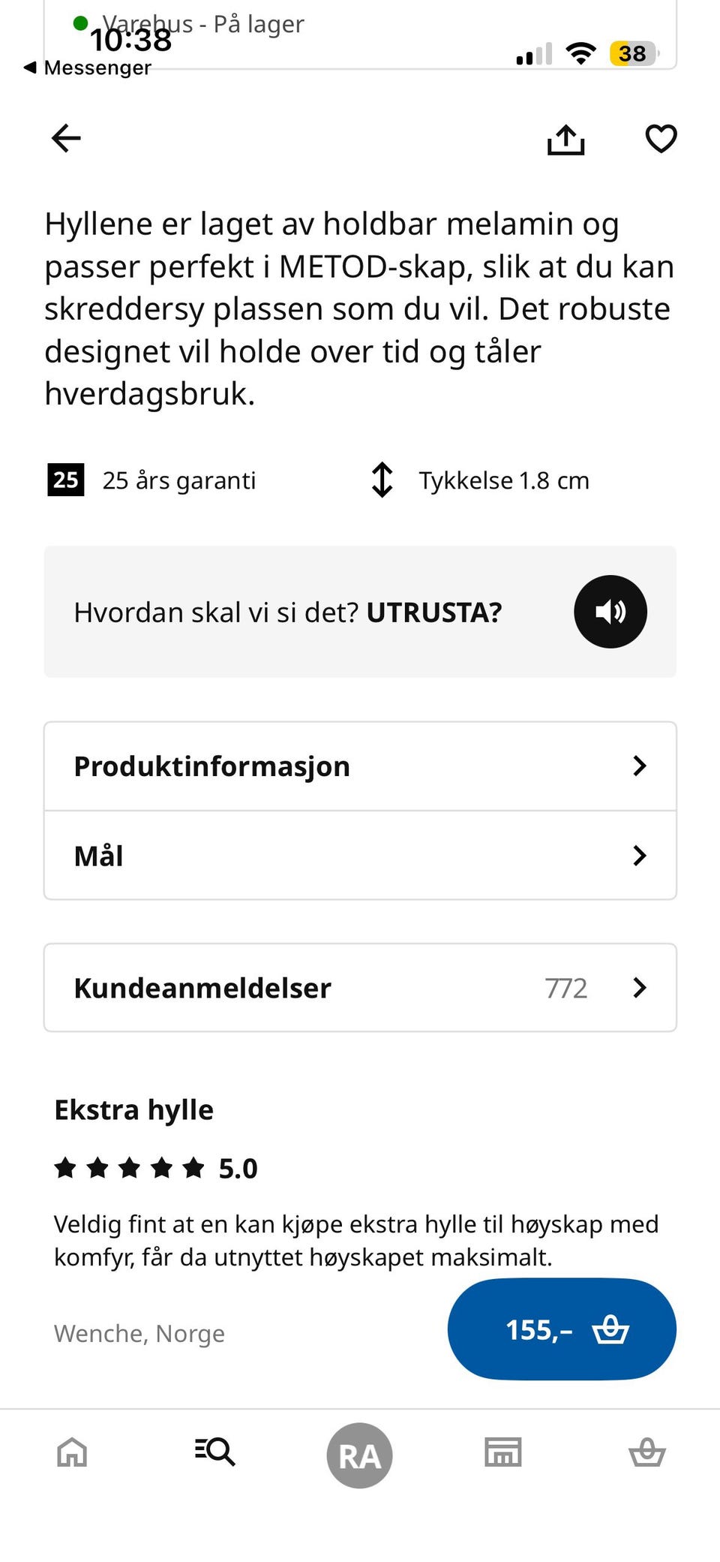
Task: Open the search list tab icon
Action: tap(215, 1452)
